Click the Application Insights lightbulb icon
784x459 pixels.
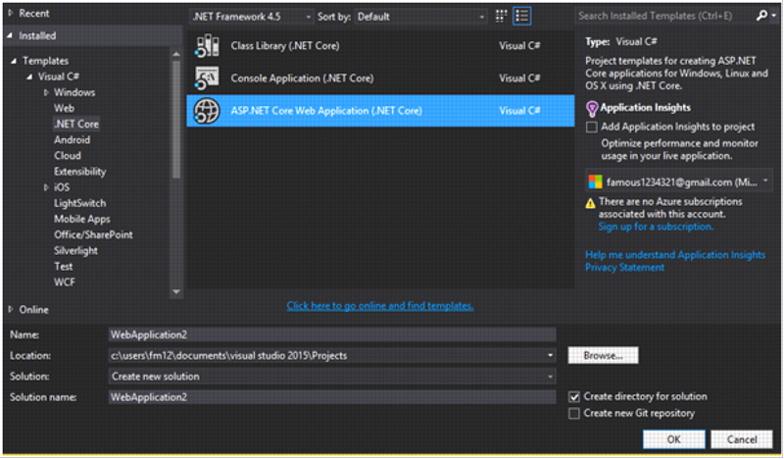click(592, 108)
